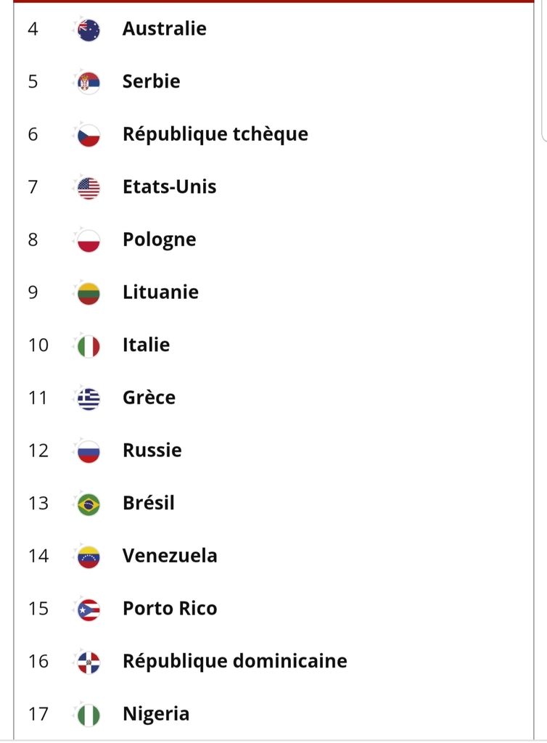Click the rank 17 number
The height and width of the screenshot is (743, 547).
click(x=38, y=714)
